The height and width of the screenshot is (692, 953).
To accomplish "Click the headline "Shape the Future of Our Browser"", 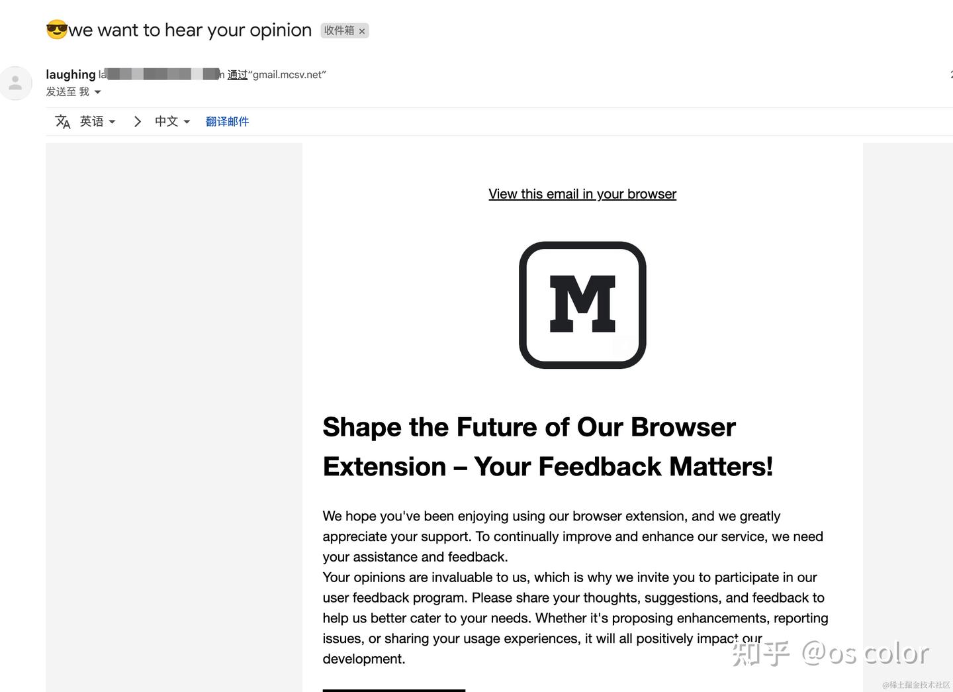I will tap(529, 427).
